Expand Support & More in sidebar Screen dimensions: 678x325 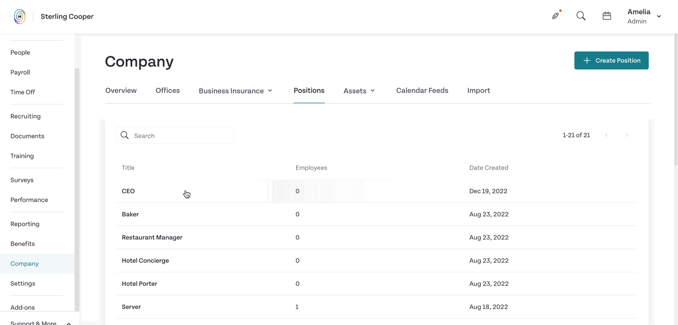click(69, 324)
